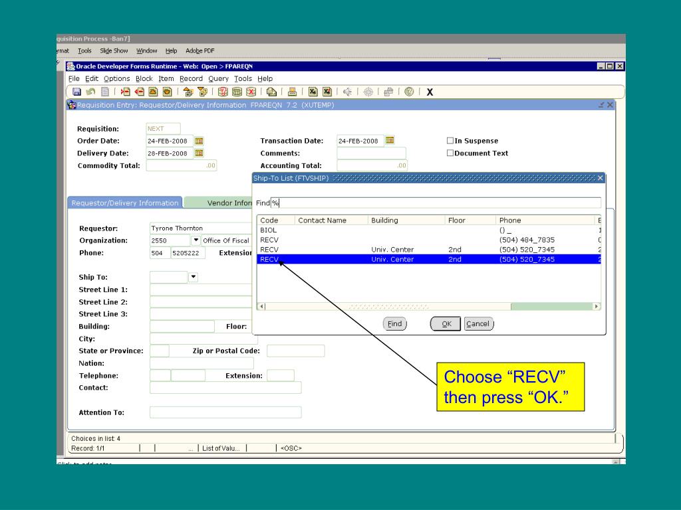Open the View/Send Message toolbar icon
Image resolution: width=681 pixels, height=510 pixels.
271,92
